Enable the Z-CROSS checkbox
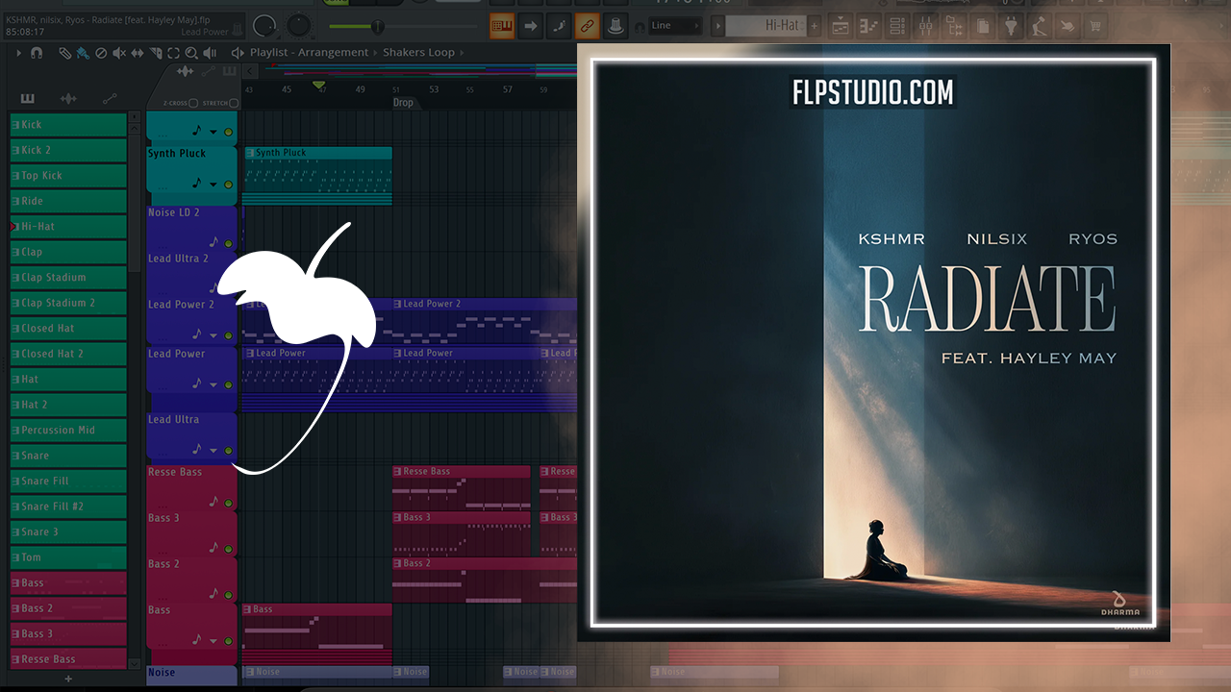The height and width of the screenshot is (692, 1231). 193,103
